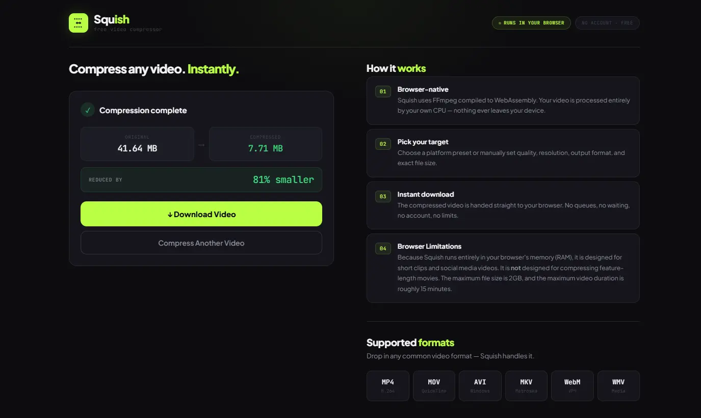
Task: Select the MKV format card
Action: click(526, 386)
